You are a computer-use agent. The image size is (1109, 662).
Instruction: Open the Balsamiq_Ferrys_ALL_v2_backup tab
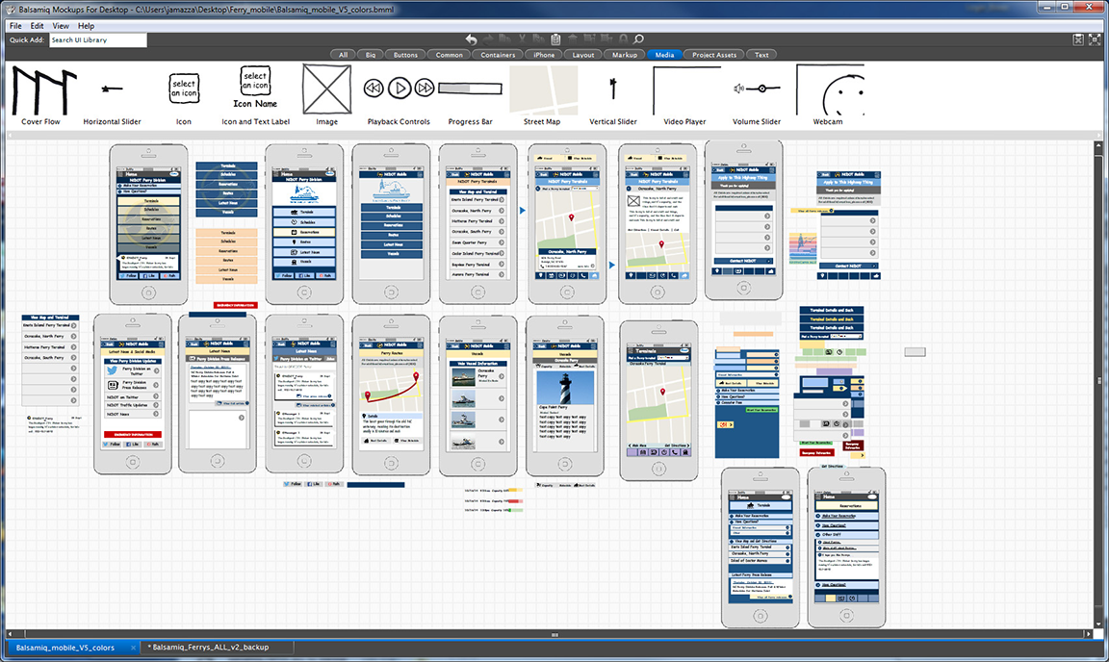(x=210, y=648)
